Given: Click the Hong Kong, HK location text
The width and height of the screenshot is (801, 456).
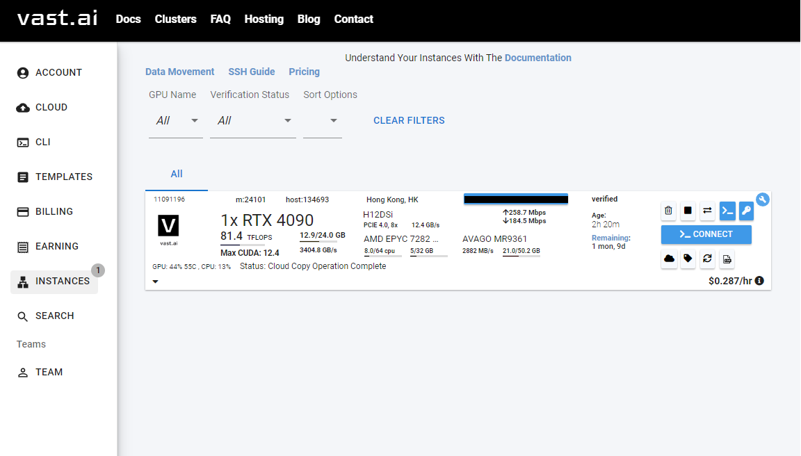Looking at the screenshot, I should coord(392,199).
